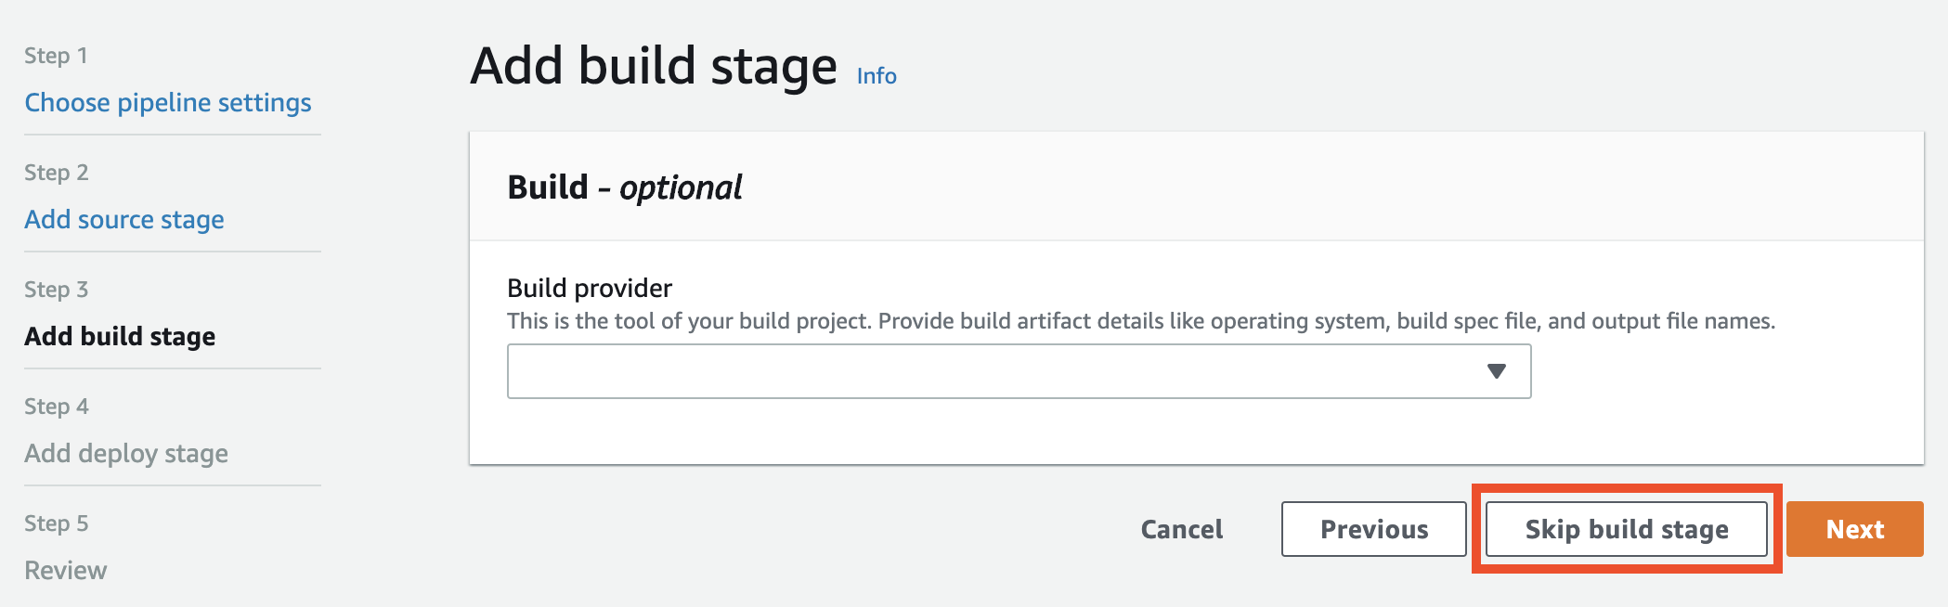This screenshot has height=607, width=1948.
Task: Go back to Add source stage step
Action: click(124, 219)
